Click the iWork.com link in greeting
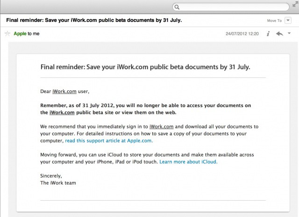The height and width of the screenshot is (217, 299). coord(64,91)
